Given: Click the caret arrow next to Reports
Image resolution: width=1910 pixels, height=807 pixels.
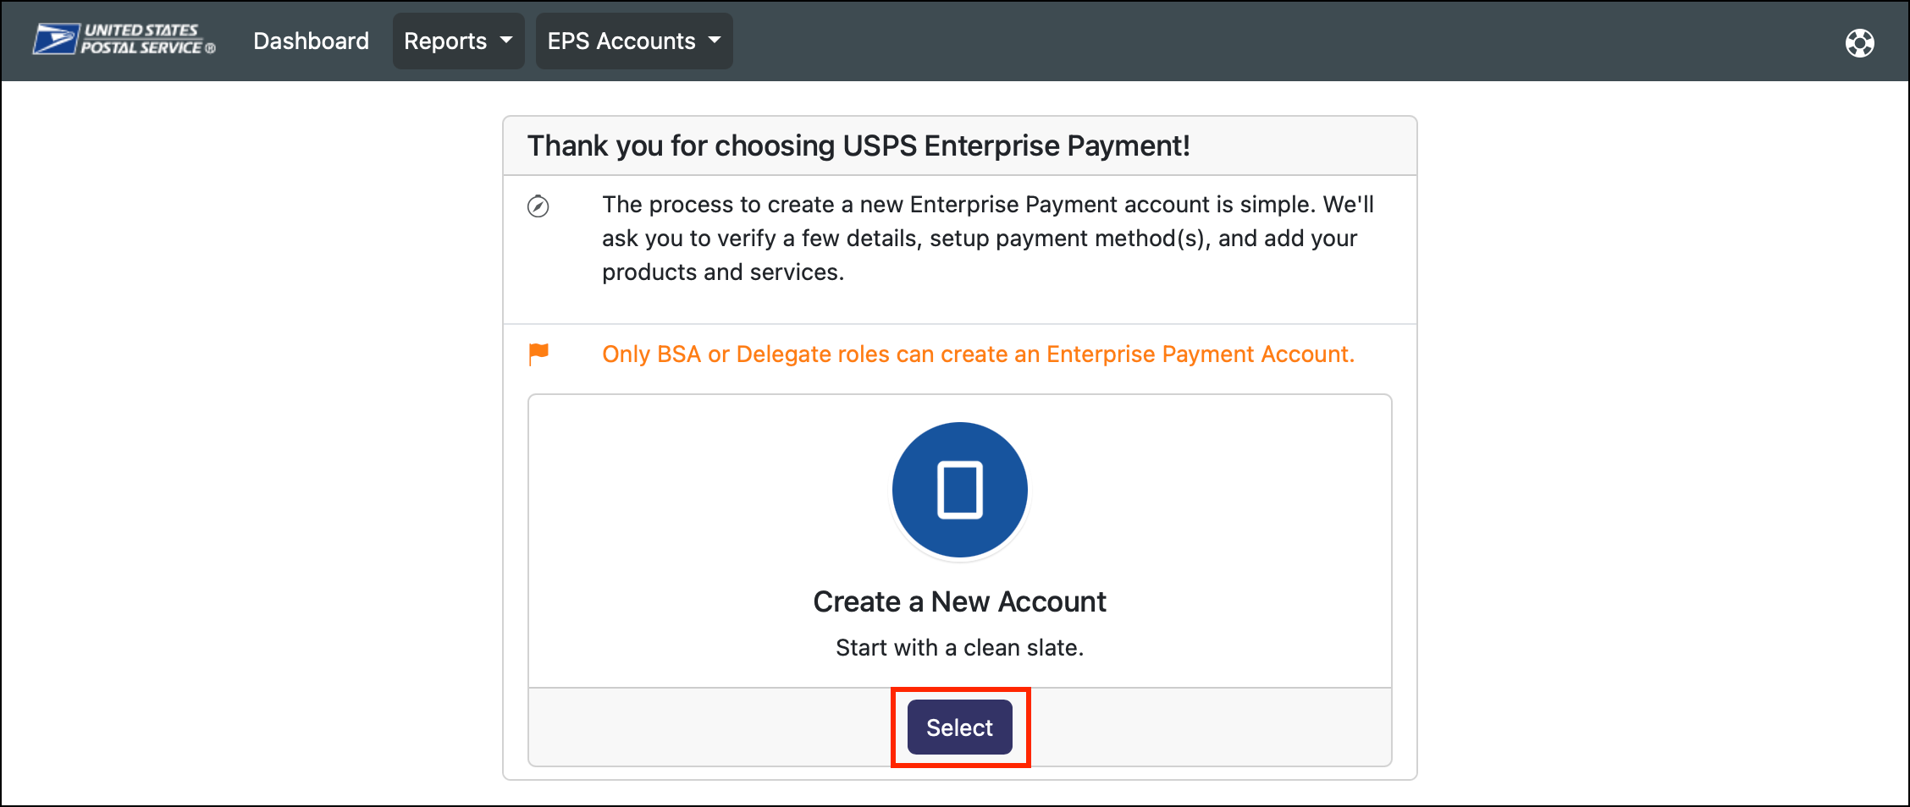Looking at the screenshot, I should [x=506, y=40].
